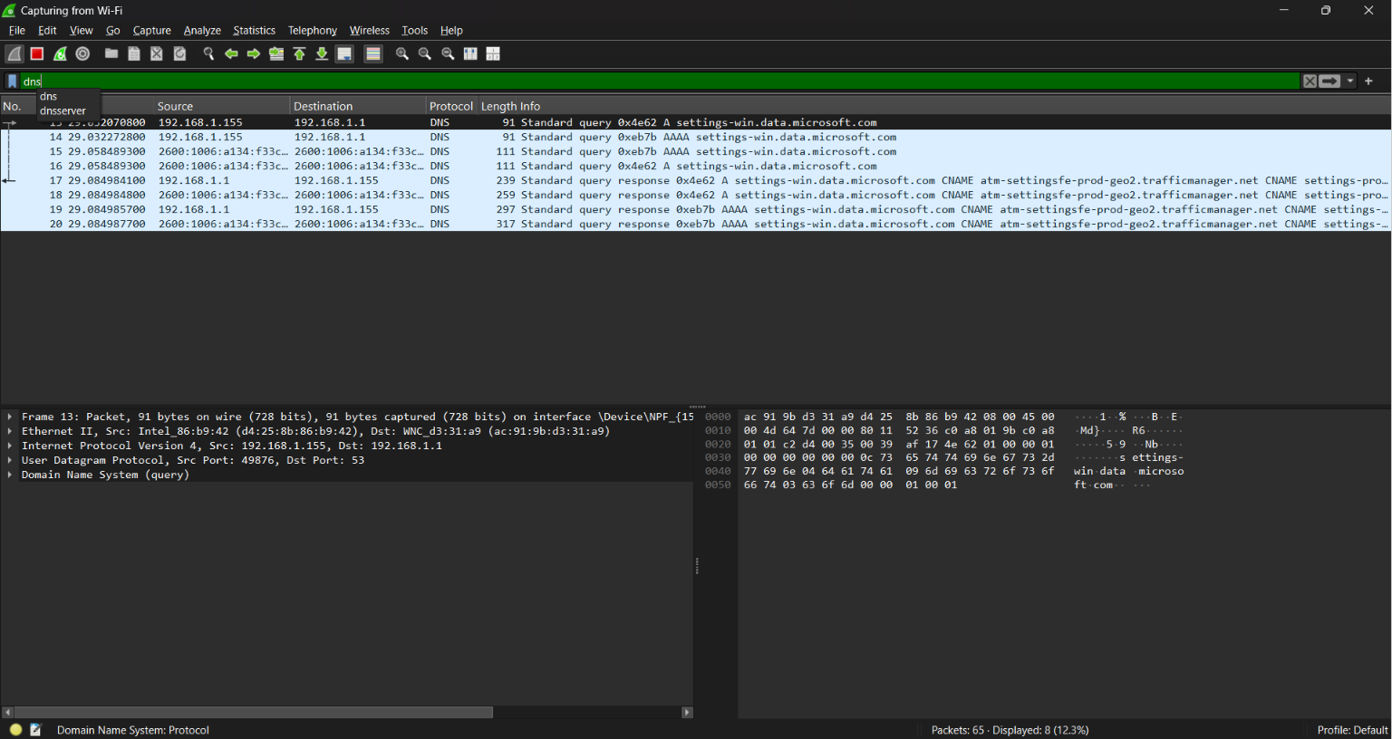Zoom in main window text
1392x739 pixels.
(x=402, y=54)
